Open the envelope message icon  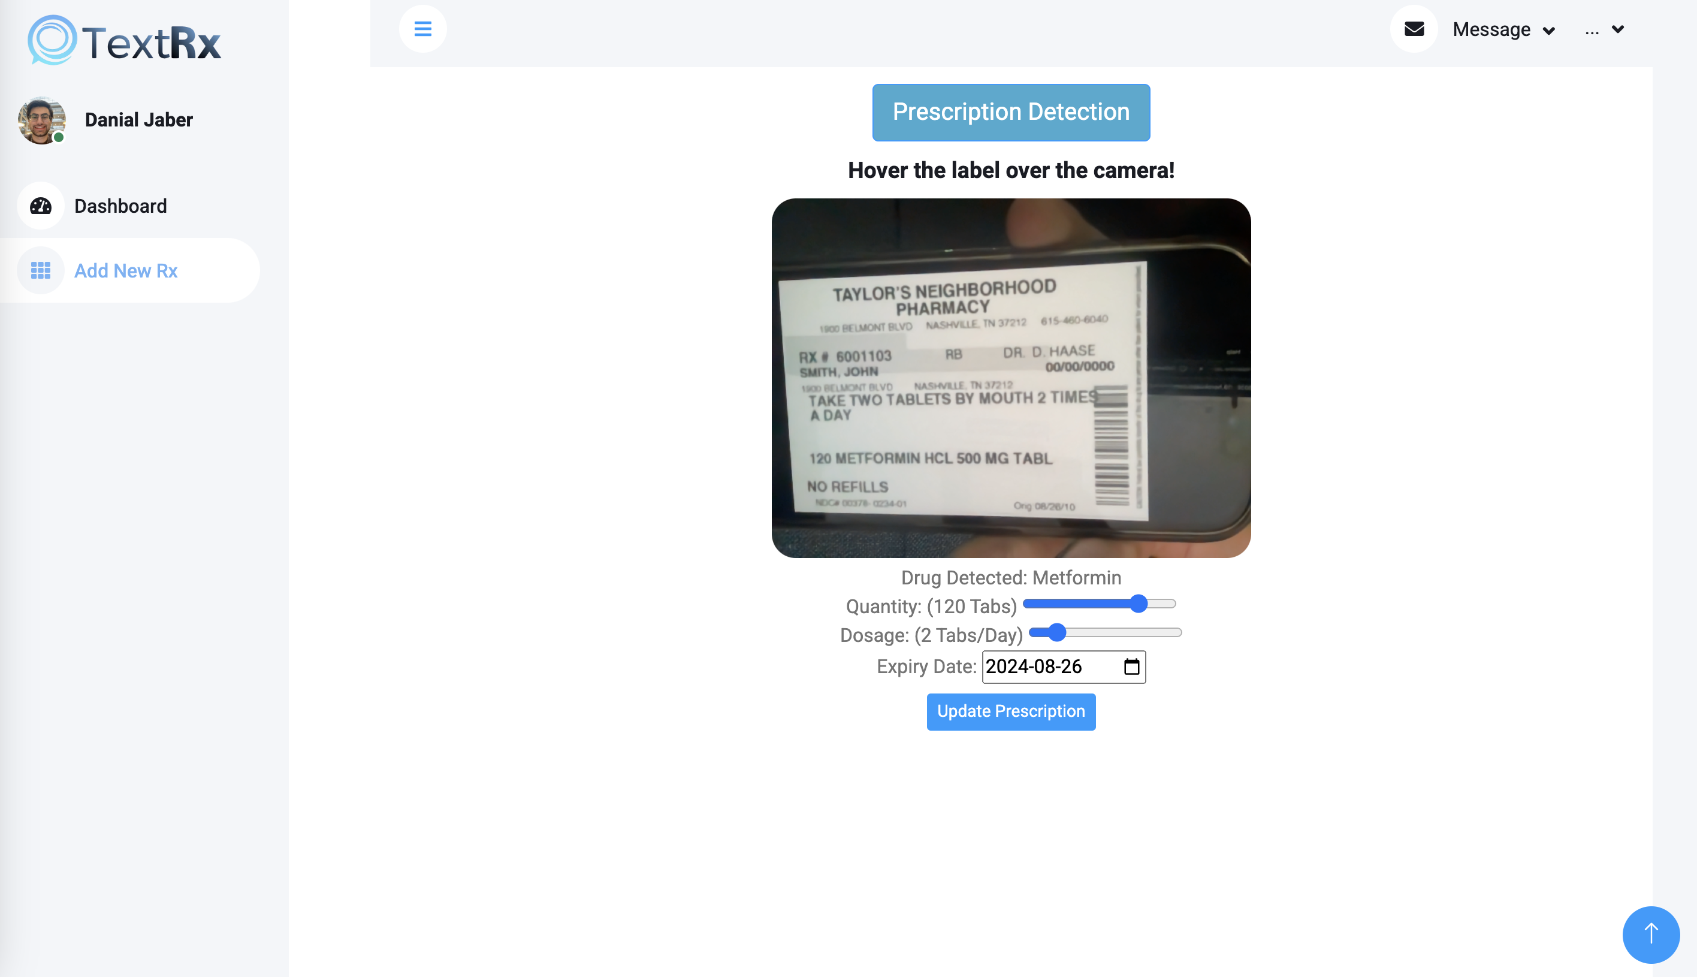(x=1414, y=29)
